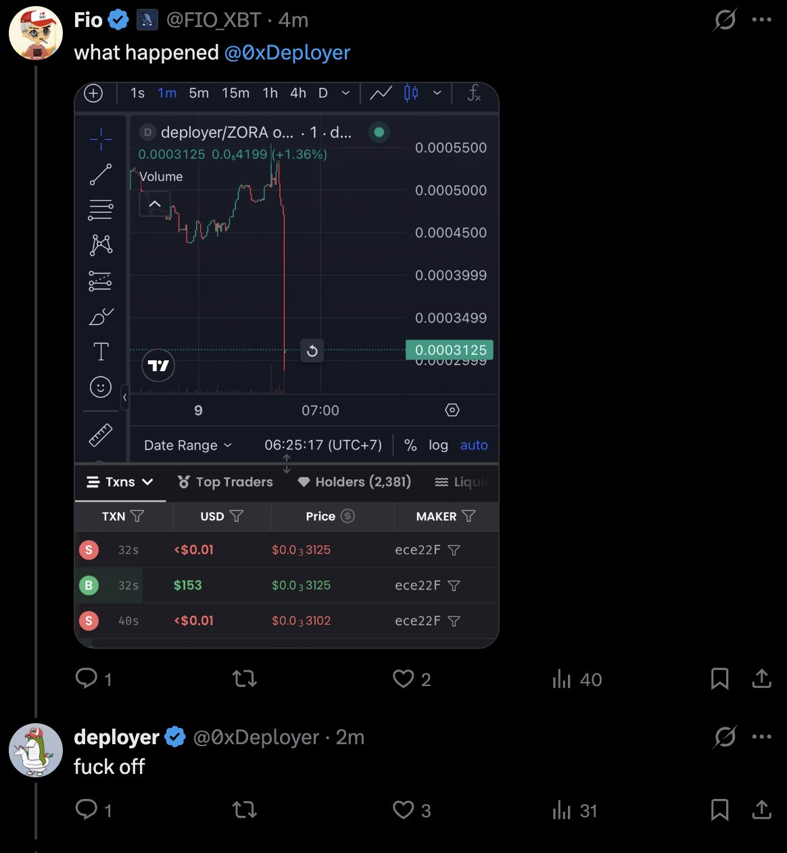Retweet deployer's reply
Screen dimensions: 787x853
pos(244,810)
